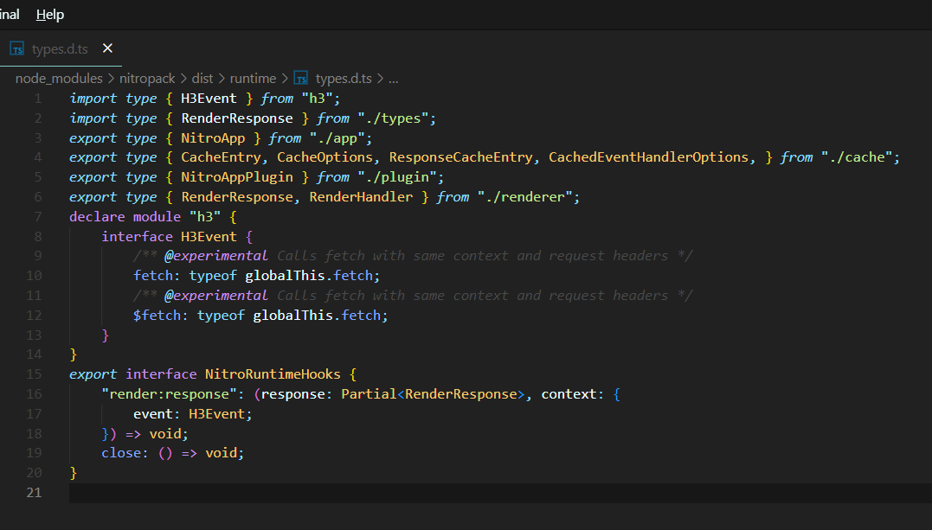Open the runtime breadcrumb dropdown
This screenshot has height=530, width=932.
click(x=253, y=78)
